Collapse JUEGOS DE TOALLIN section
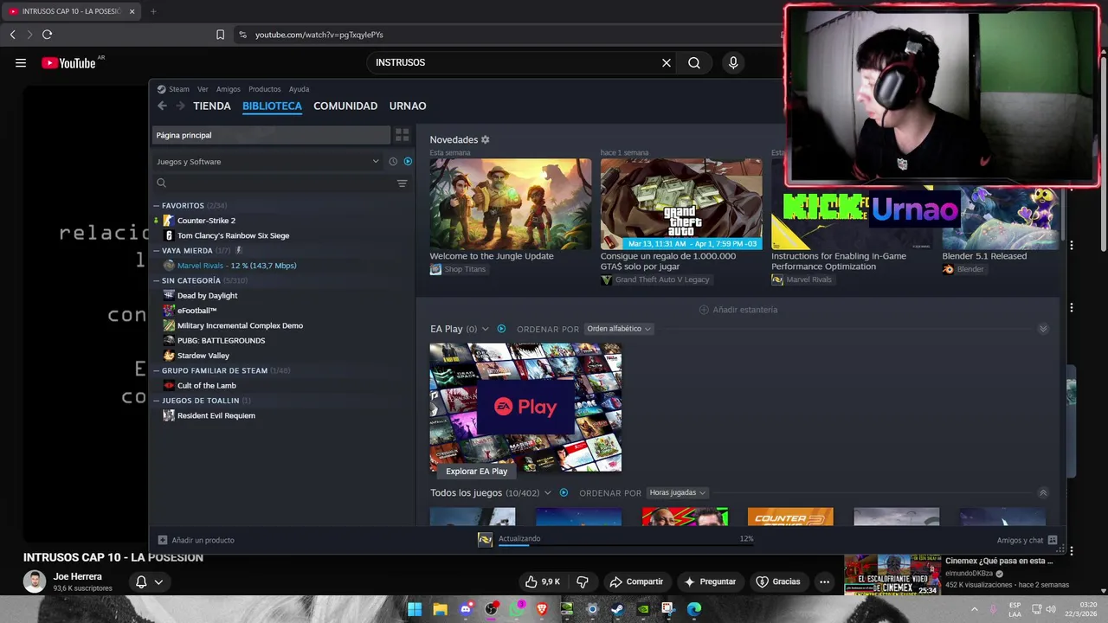 tap(157, 401)
